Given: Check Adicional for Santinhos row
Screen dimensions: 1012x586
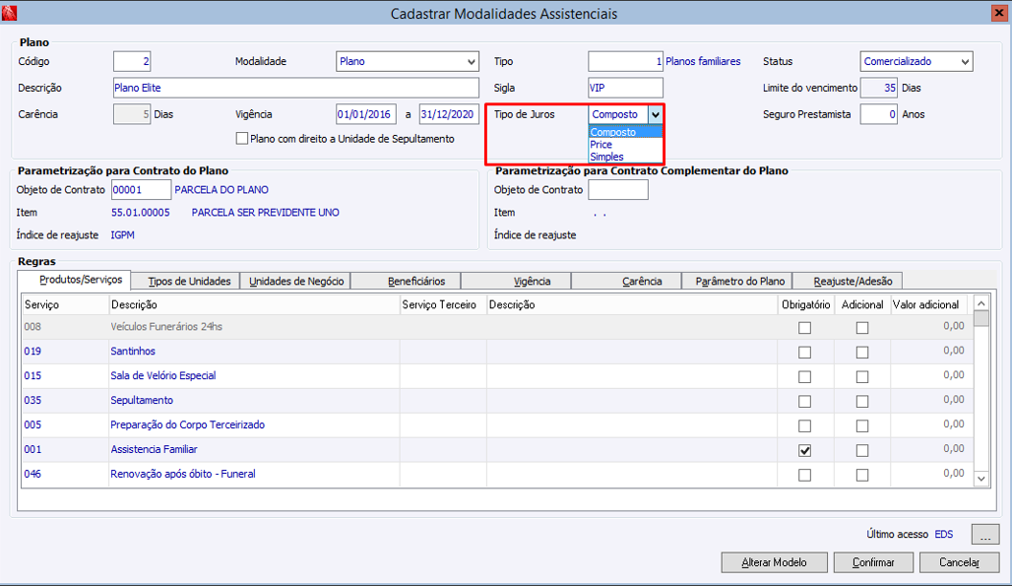Looking at the screenshot, I should click(x=862, y=352).
